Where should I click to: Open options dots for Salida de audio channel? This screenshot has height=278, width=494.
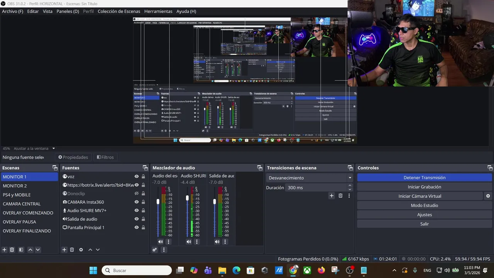[x=225, y=242]
